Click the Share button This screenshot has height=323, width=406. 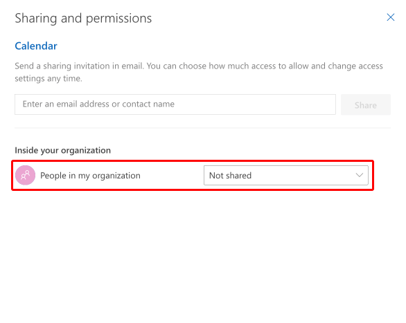pos(366,104)
